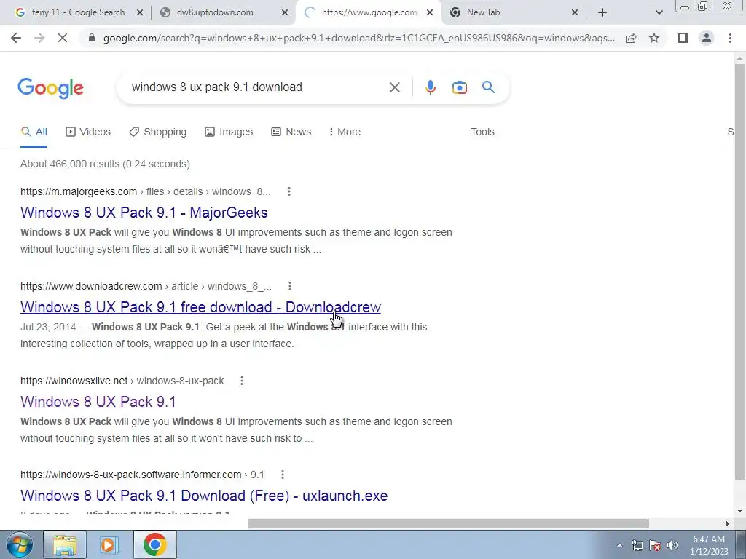The width and height of the screenshot is (746, 559).
Task: Open the Downloadcrew free download link
Action: click(x=201, y=307)
